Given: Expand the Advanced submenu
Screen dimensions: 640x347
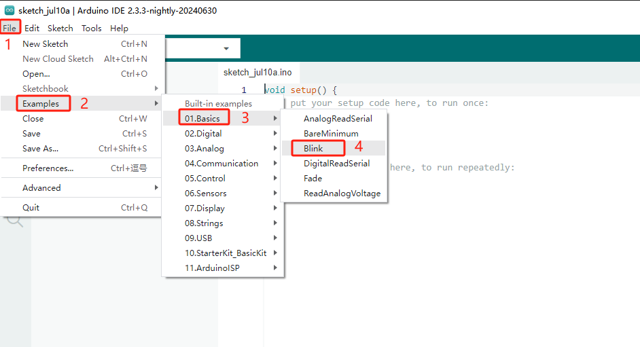Looking at the screenshot, I should 82,187.
